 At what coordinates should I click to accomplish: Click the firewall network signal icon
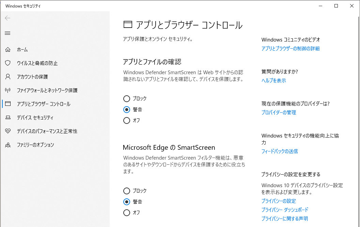tap(8, 91)
